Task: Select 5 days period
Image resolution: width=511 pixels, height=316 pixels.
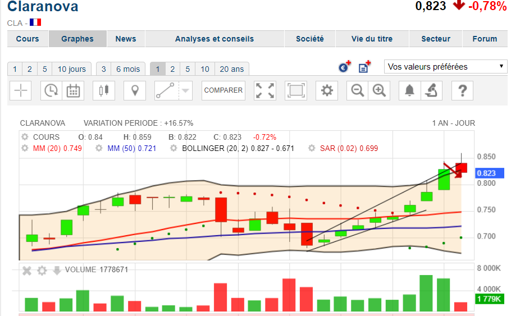Action: click(45, 69)
